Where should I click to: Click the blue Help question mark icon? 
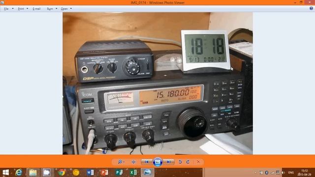(x=311, y=8)
